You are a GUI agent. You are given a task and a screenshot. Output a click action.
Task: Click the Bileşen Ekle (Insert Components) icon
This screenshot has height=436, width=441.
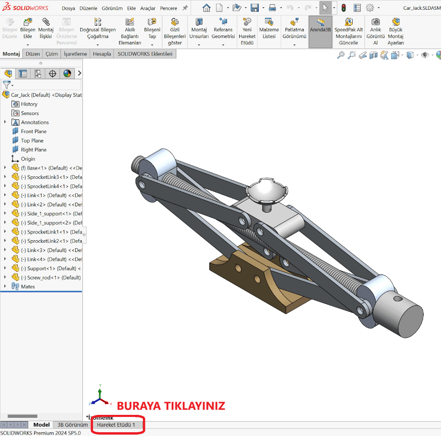point(27,22)
